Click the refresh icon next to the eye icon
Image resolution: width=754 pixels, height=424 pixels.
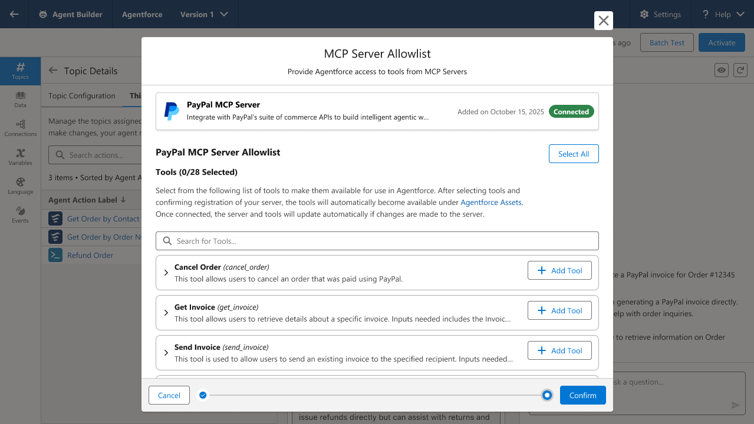click(x=740, y=69)
